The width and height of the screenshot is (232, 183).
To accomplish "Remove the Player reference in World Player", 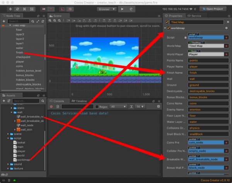I will point(226,54).
